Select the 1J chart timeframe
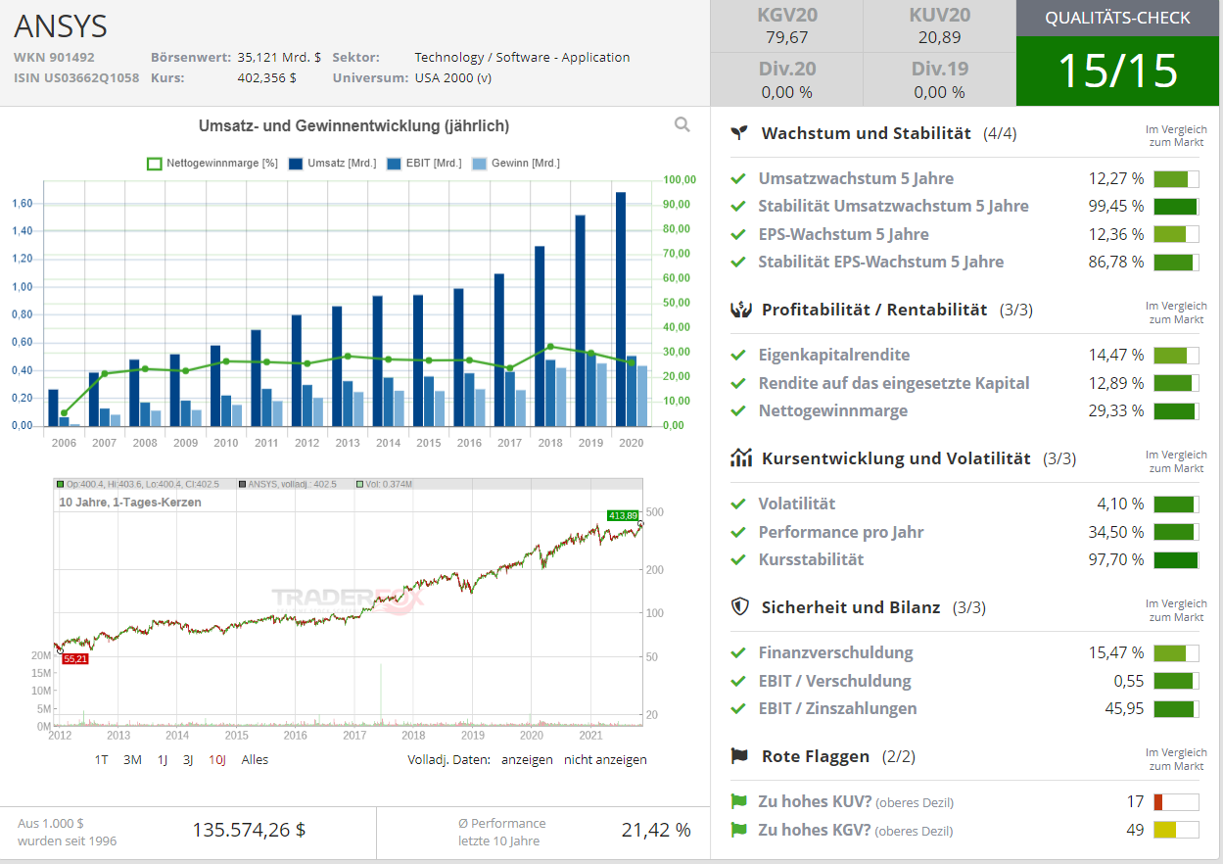 tap(163, 759)
